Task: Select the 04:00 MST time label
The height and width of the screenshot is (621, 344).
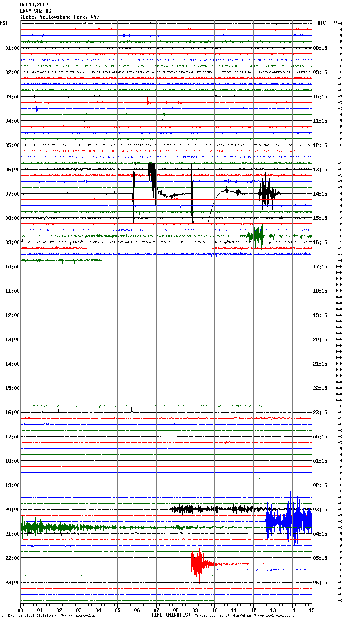Action: pos(13,121)
